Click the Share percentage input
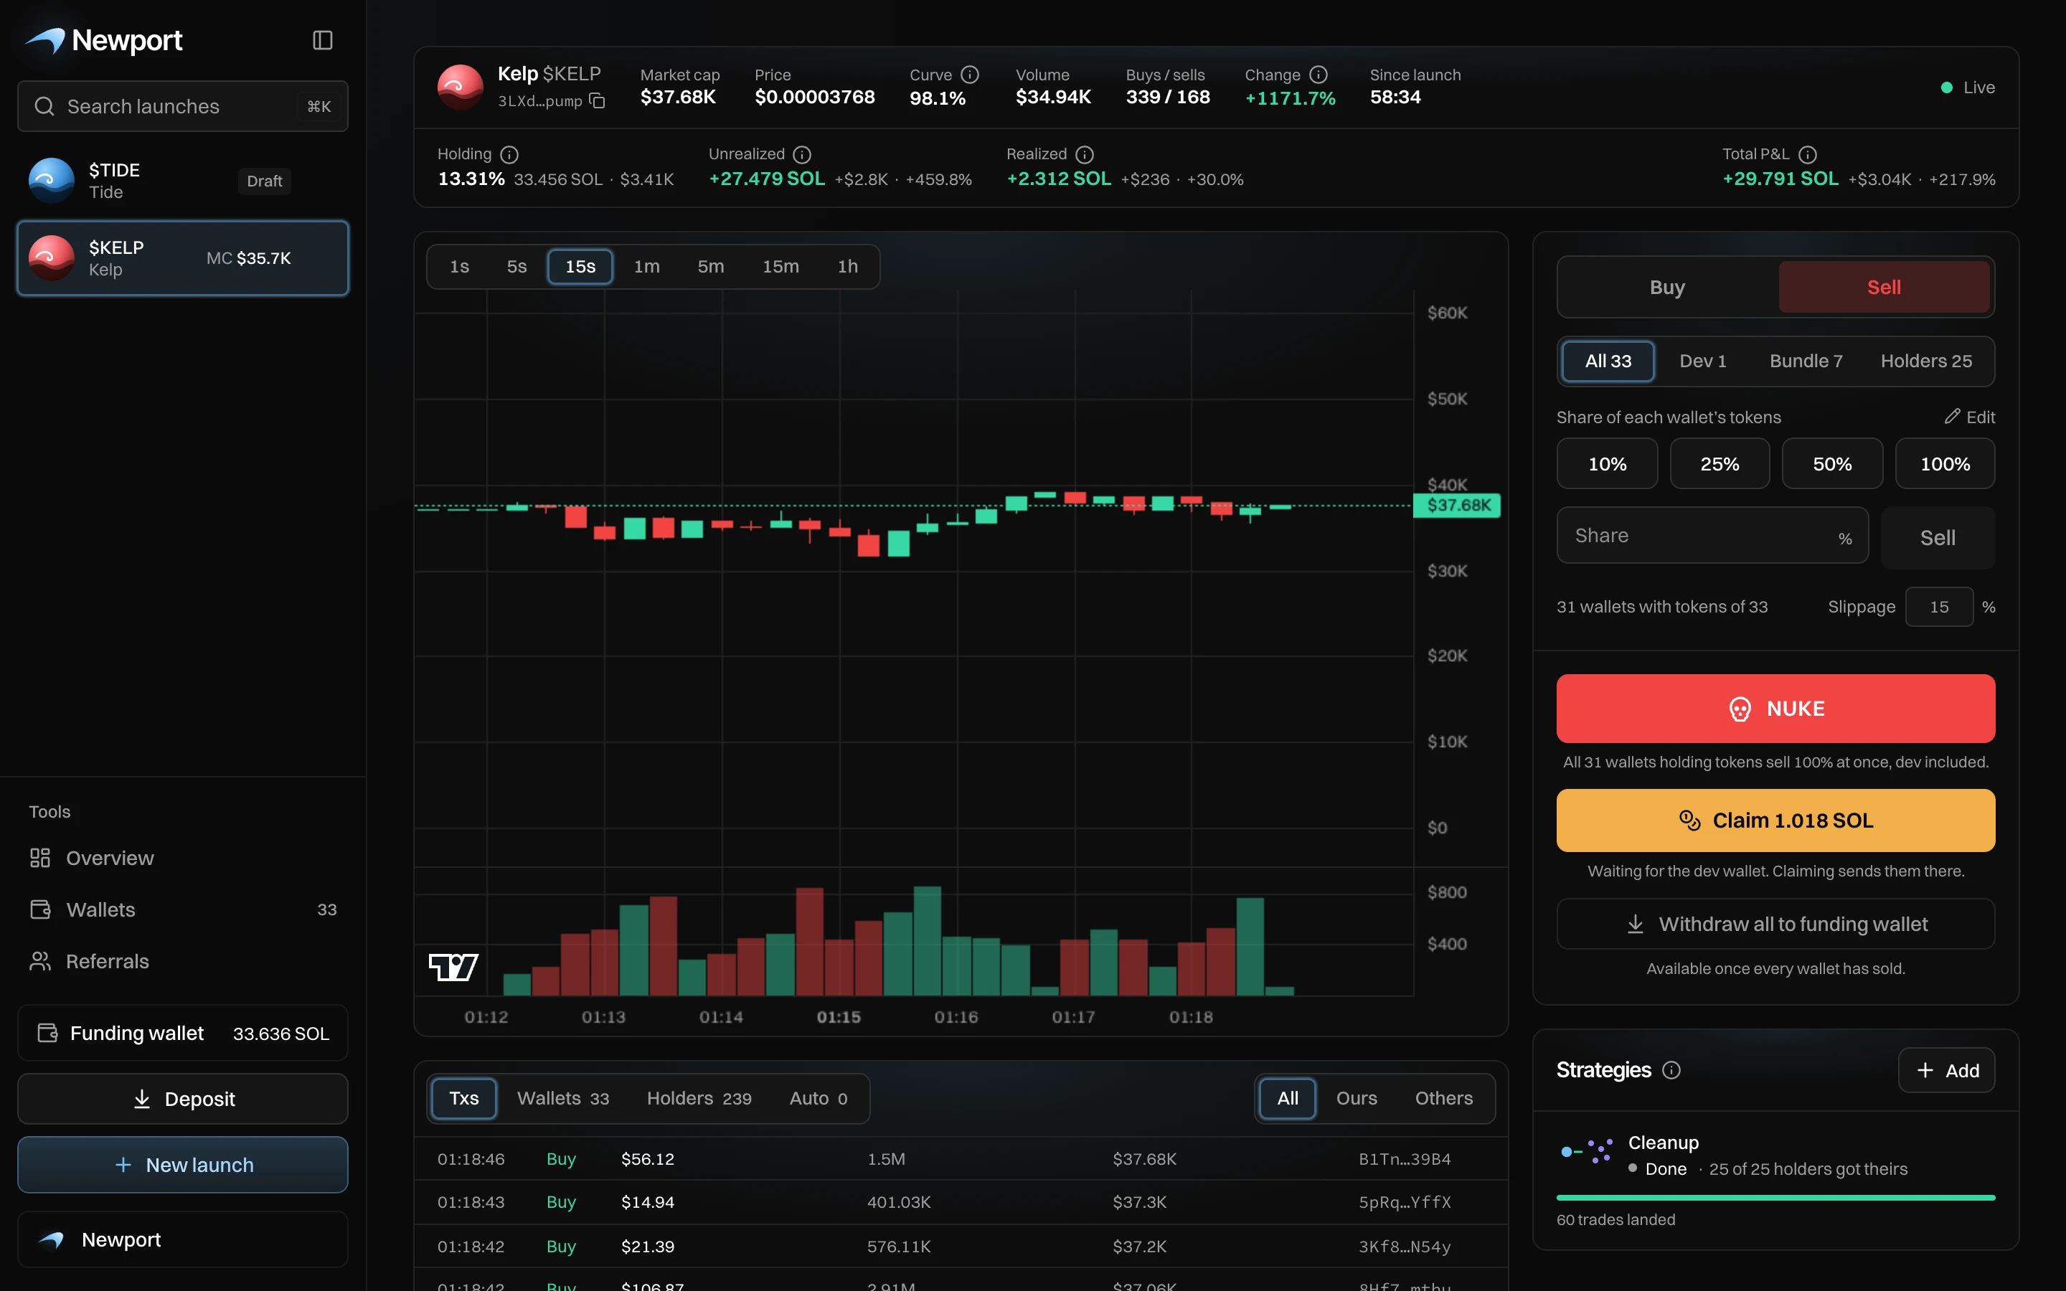Image resolution: width=2066 pixels, height=1291 pixels. coord(1712,536)
